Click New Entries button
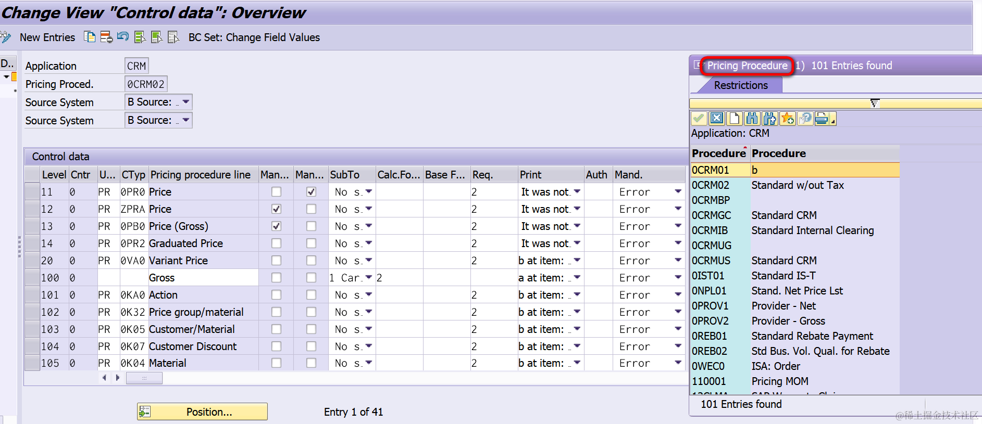Viewport: 982px width, 424px height. click(47, 37)
